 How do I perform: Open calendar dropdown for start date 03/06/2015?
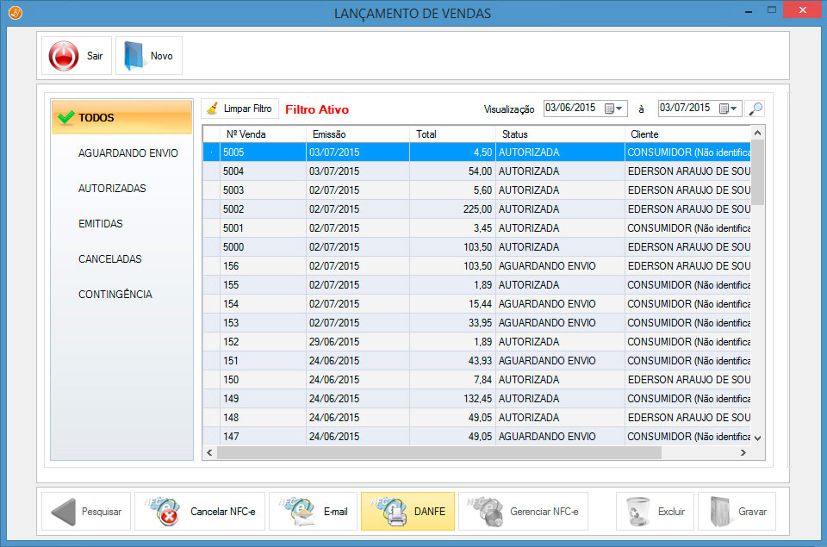click(x=614, y=109)
